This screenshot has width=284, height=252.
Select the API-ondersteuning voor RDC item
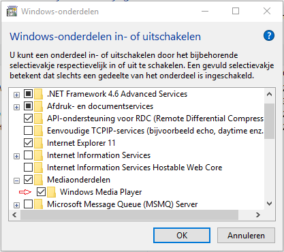tap(155, 119)
